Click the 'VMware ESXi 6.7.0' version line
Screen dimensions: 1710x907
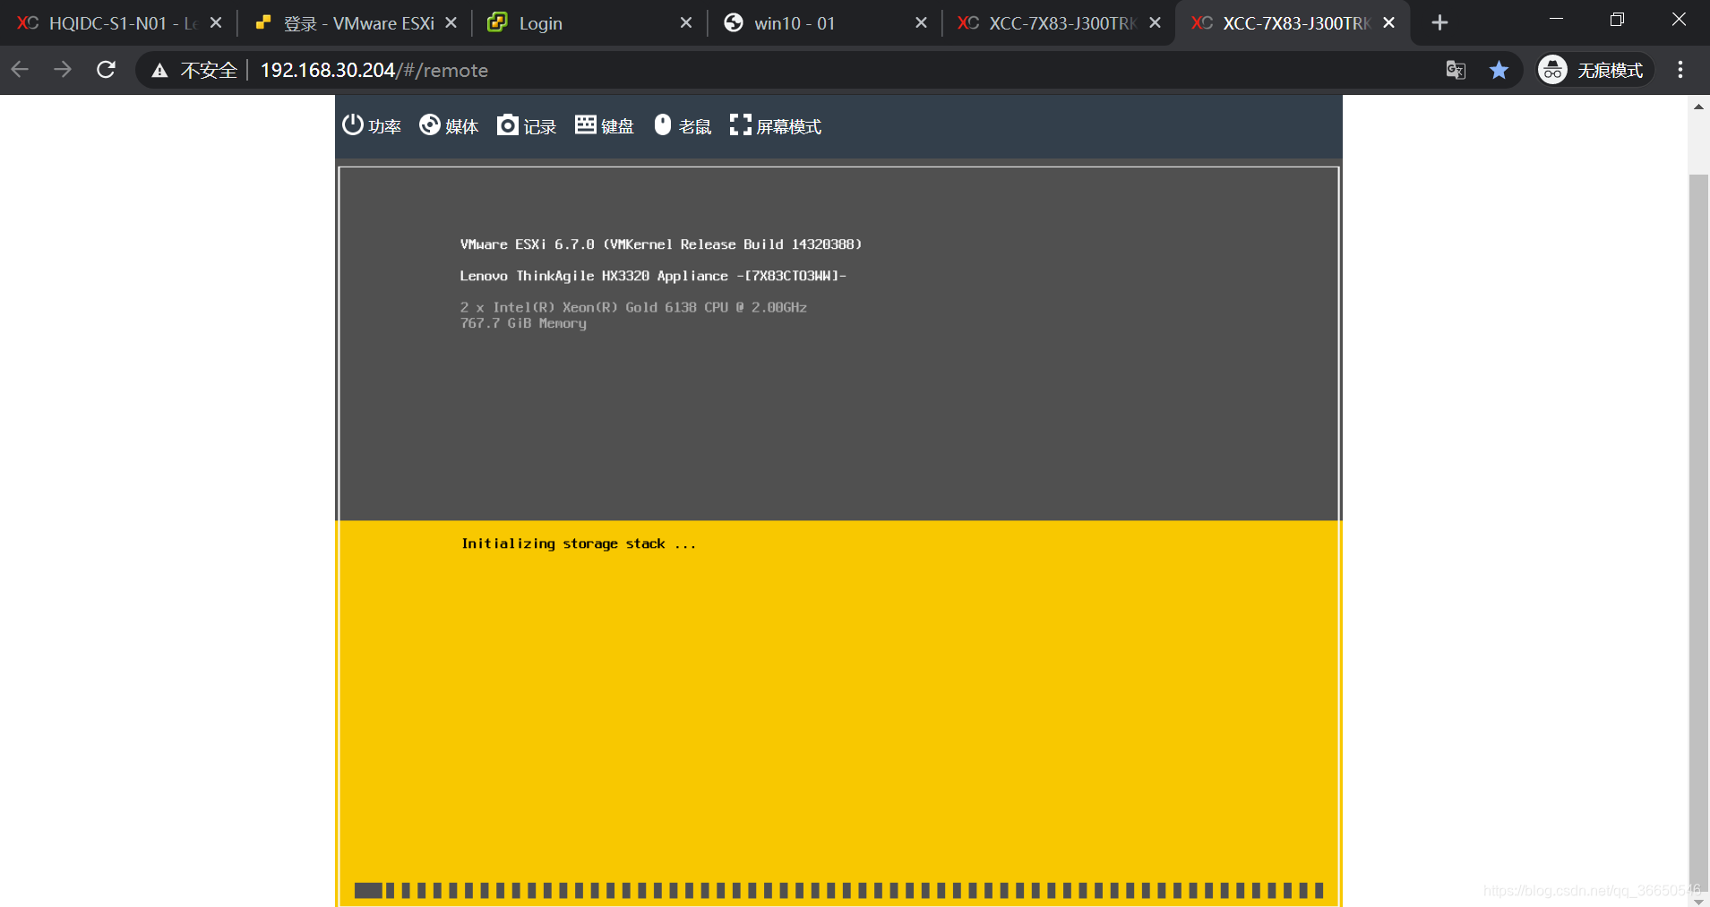[661, 244]
